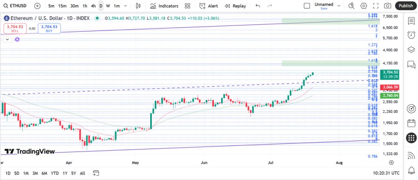Click the Jul label on time axis

pyautogui.click(x=271, y=162)
